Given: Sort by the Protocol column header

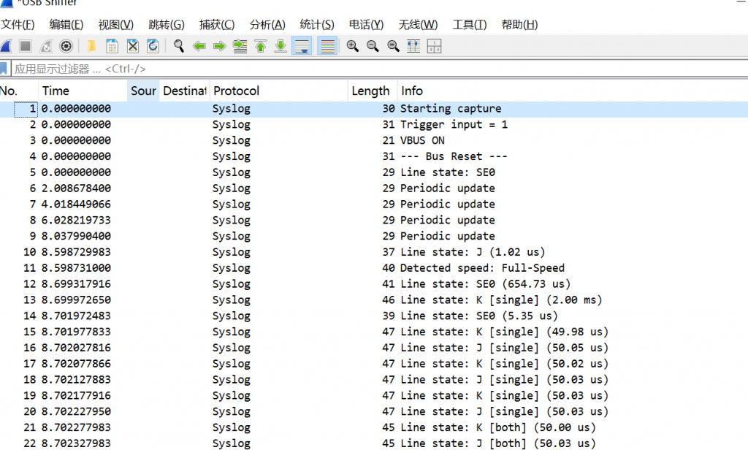Looking at the screenshot, I should click(x=278, y=91).
